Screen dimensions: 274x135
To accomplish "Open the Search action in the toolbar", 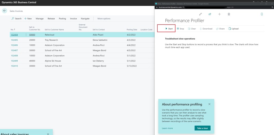I will coord(17,19).
